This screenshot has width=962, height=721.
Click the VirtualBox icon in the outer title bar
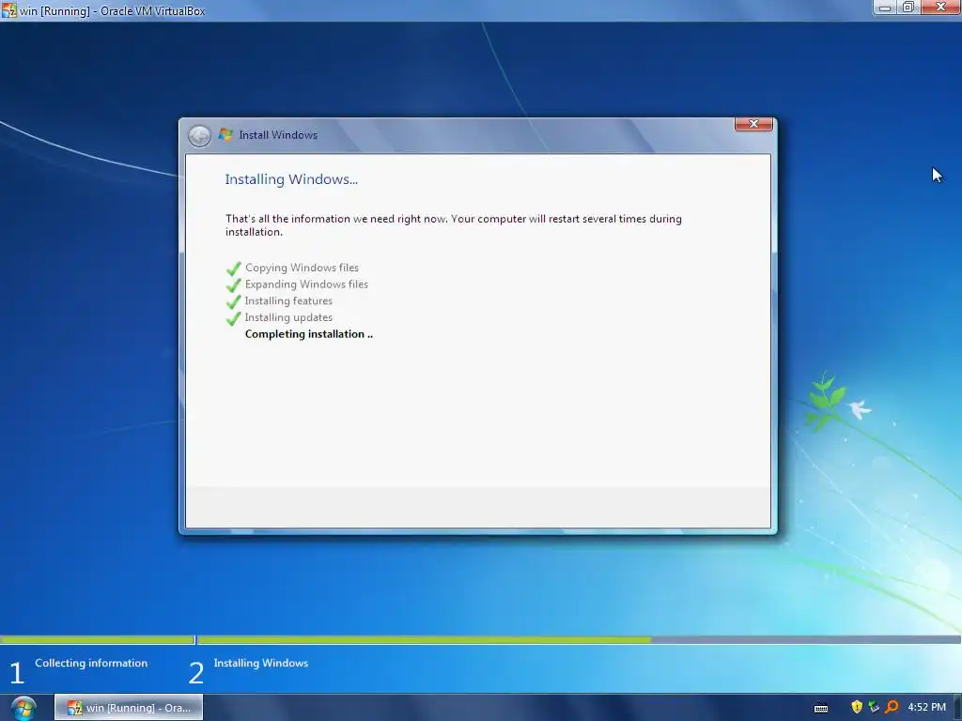[x=8, y=10]
